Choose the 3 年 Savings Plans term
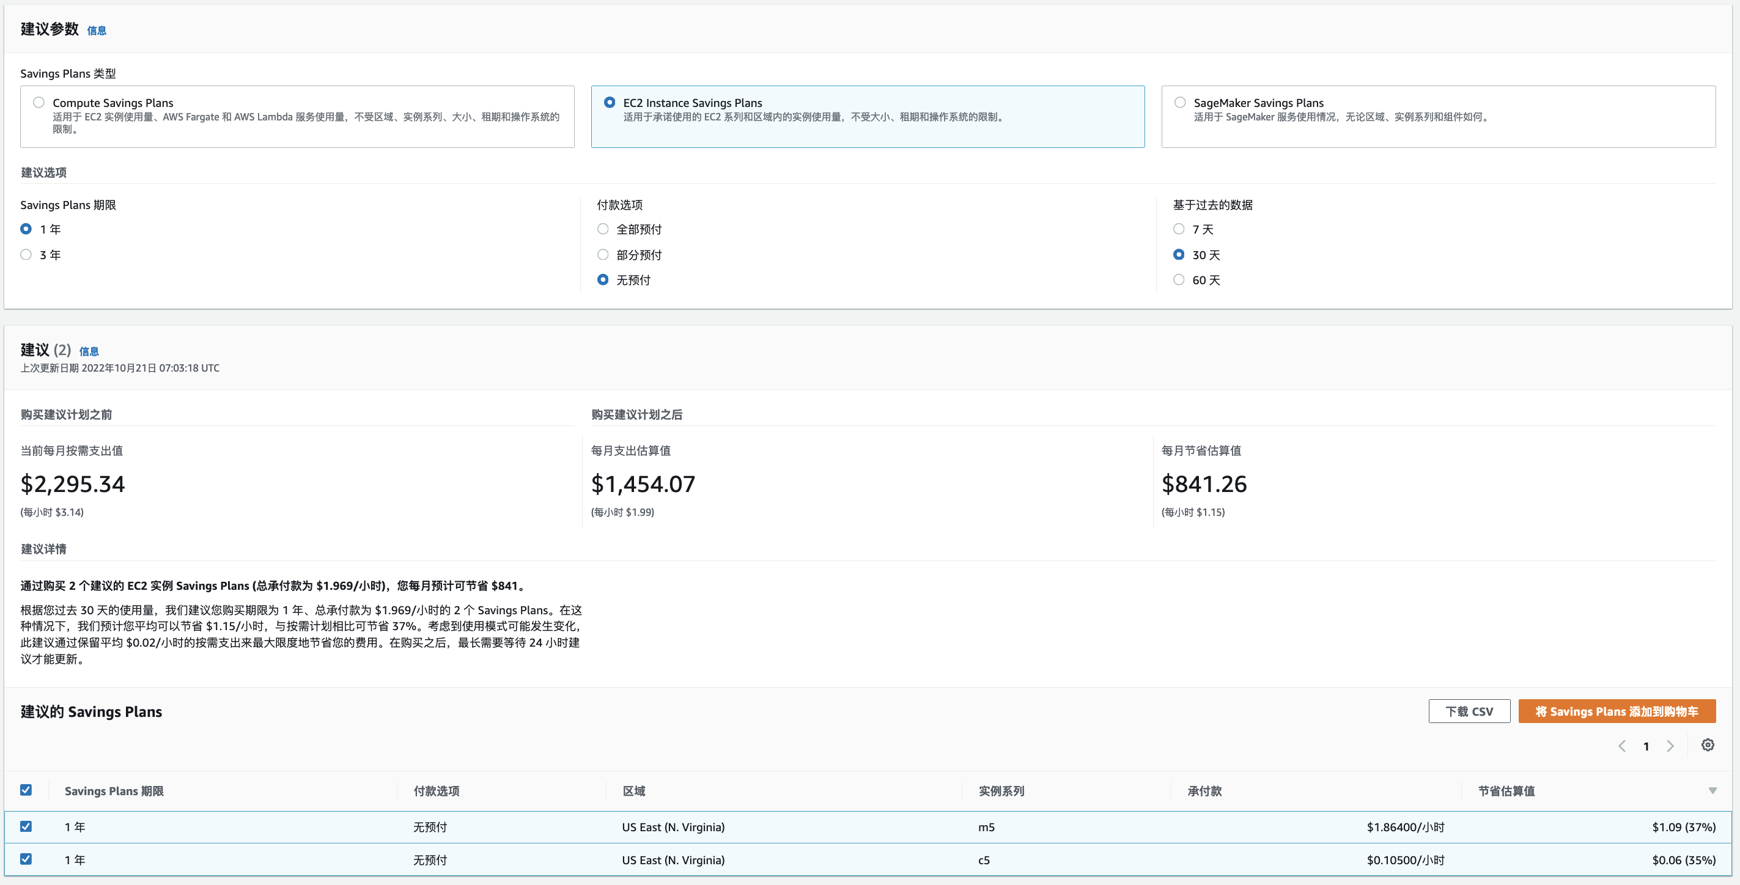 pyautogui.click(x=26, y=254)
